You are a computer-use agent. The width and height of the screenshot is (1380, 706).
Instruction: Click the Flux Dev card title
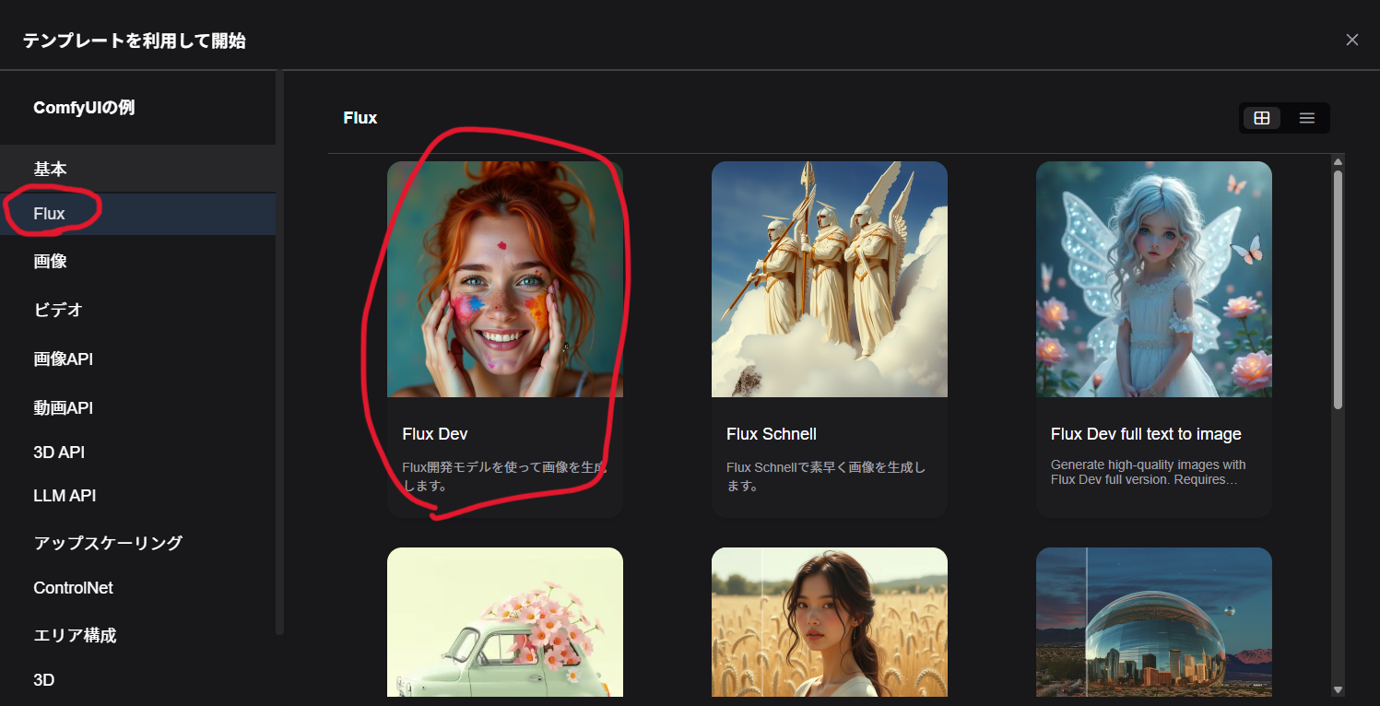point(435,434)
